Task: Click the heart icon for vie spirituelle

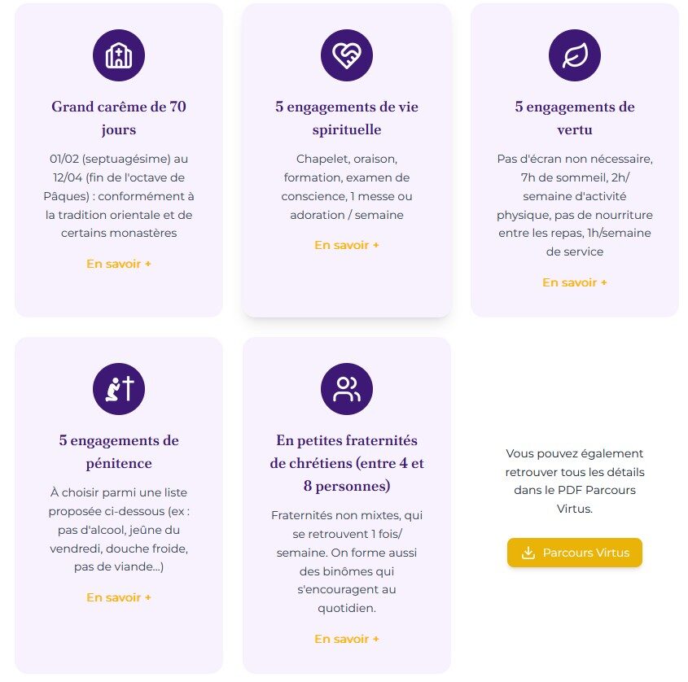Action: pos(347,56)
